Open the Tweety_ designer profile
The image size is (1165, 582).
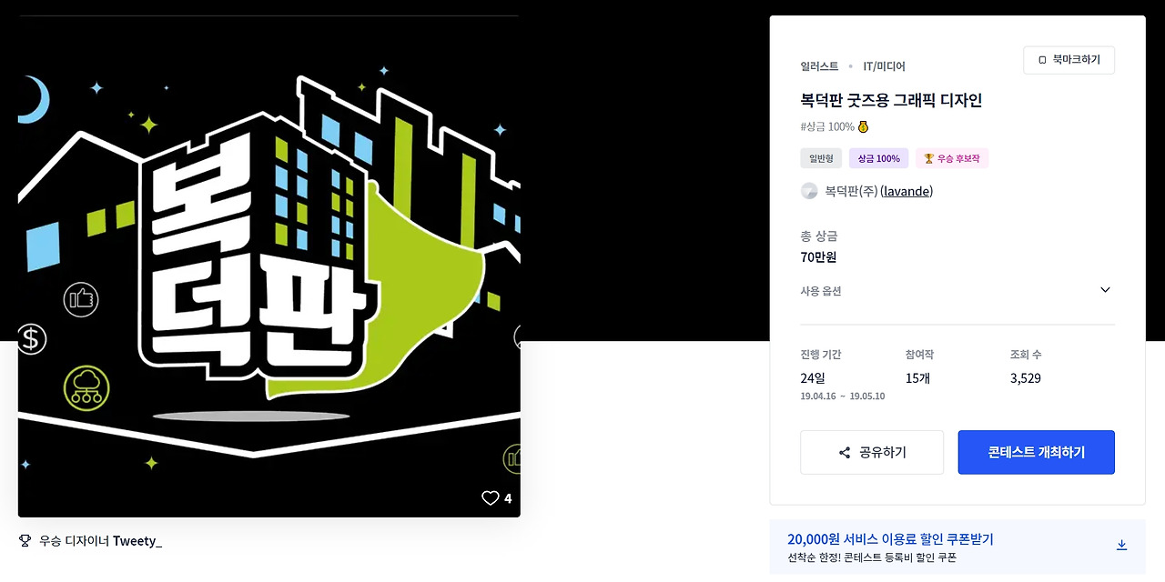[137, 541]
